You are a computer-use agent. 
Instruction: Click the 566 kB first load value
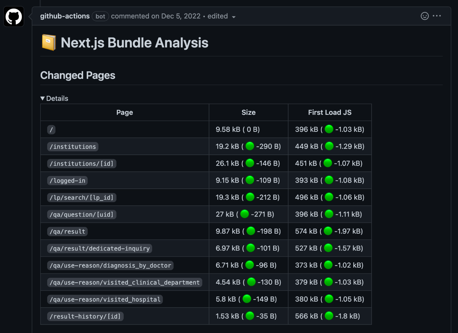[x=306, y=317]
